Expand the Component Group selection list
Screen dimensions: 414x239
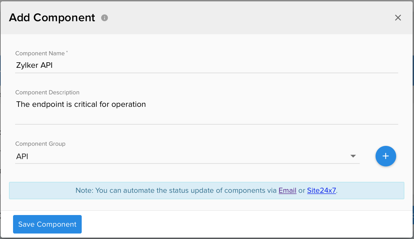pyautogui.click(x=353, y=156)
